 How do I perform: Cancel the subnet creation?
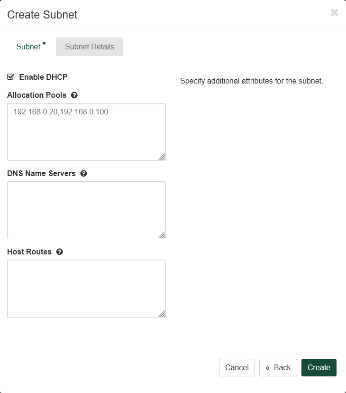click(237, 367)
